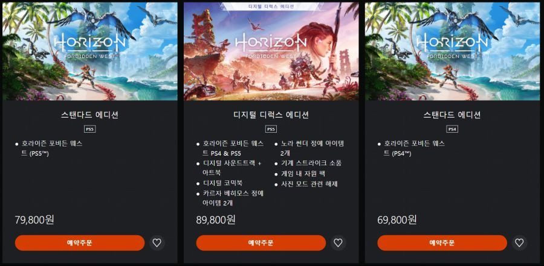Click the PS4 platform badge

(452, 129)
